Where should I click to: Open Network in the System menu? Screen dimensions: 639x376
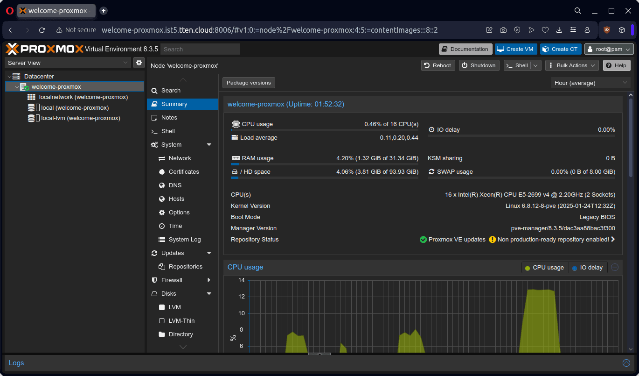(180, 158)
